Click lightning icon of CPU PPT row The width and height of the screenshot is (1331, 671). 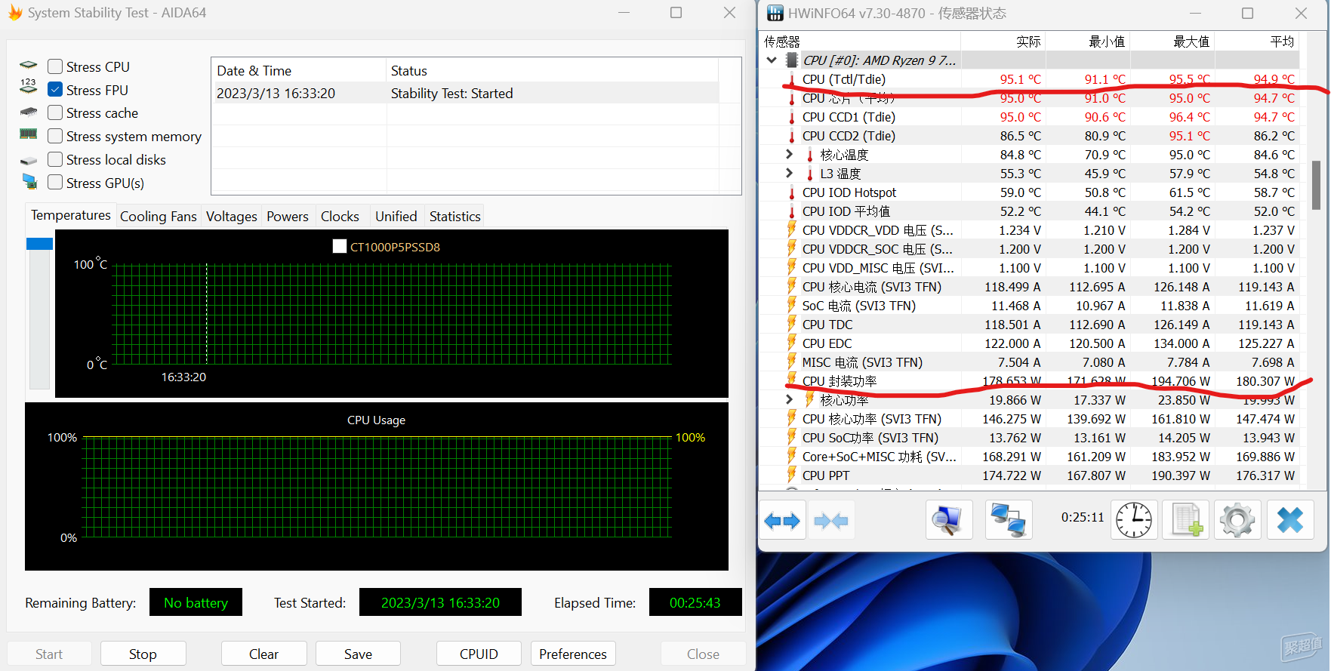[x=791, y=475]
